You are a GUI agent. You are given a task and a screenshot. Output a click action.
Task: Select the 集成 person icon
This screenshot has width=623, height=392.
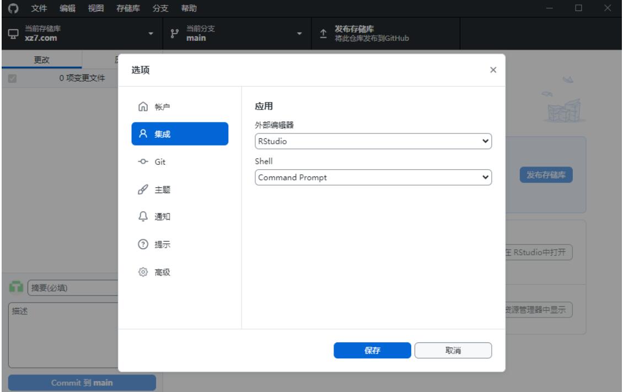143,133
